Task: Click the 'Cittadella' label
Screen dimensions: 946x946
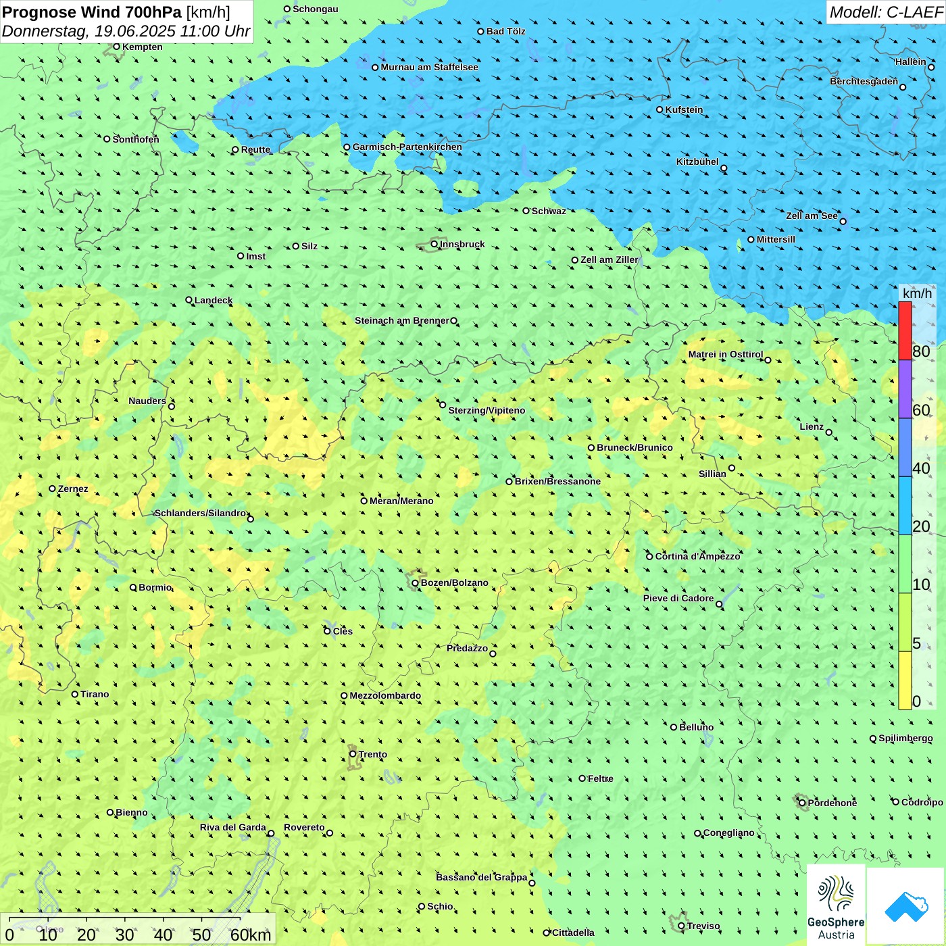Action: point(574,932)
